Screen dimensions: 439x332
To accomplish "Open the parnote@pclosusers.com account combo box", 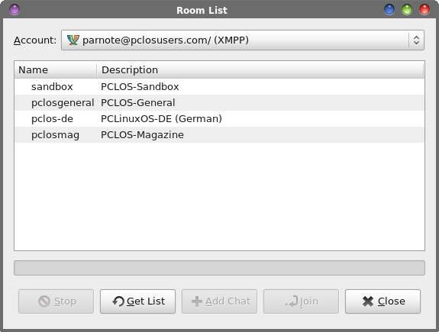I will point(243,40).
